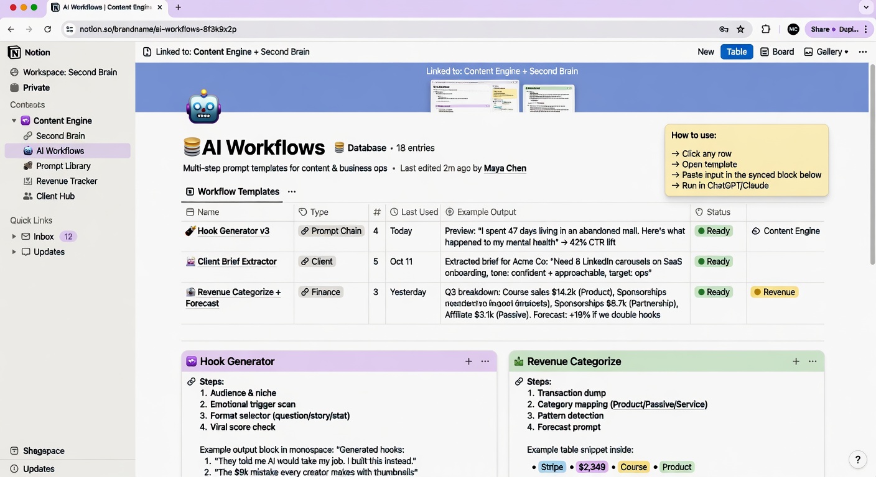Close the AI Workflows browser tab
This screenshot has width=876, height=477.
click(159, 7)
